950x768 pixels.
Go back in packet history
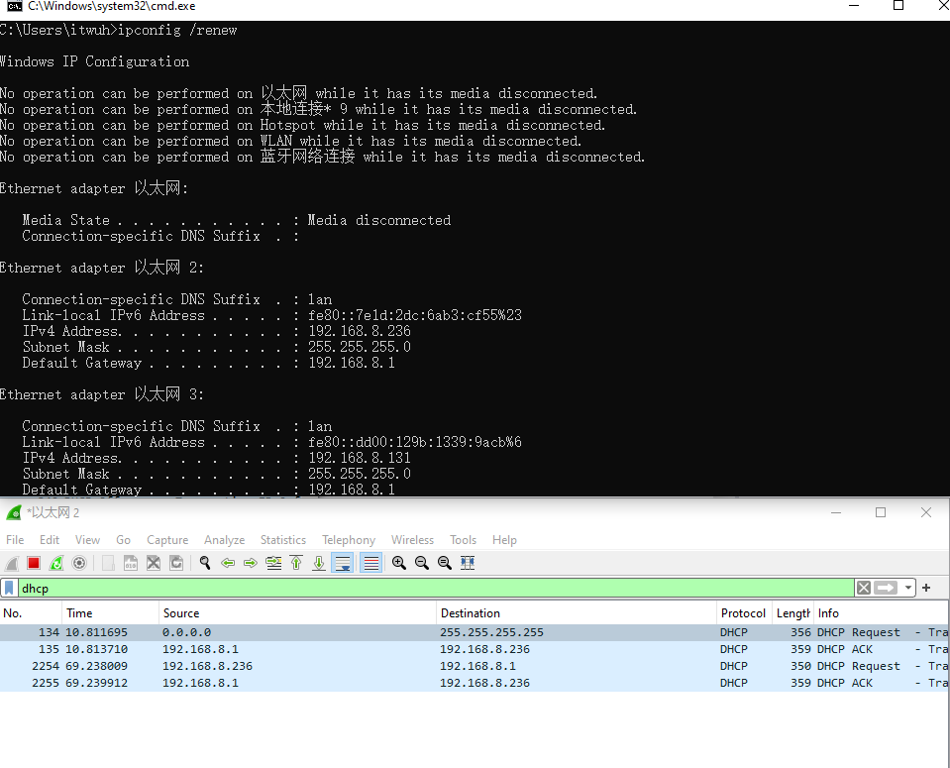click(x=228, y=563)
